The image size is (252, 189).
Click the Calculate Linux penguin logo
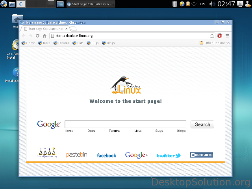(x=126, y=85)
